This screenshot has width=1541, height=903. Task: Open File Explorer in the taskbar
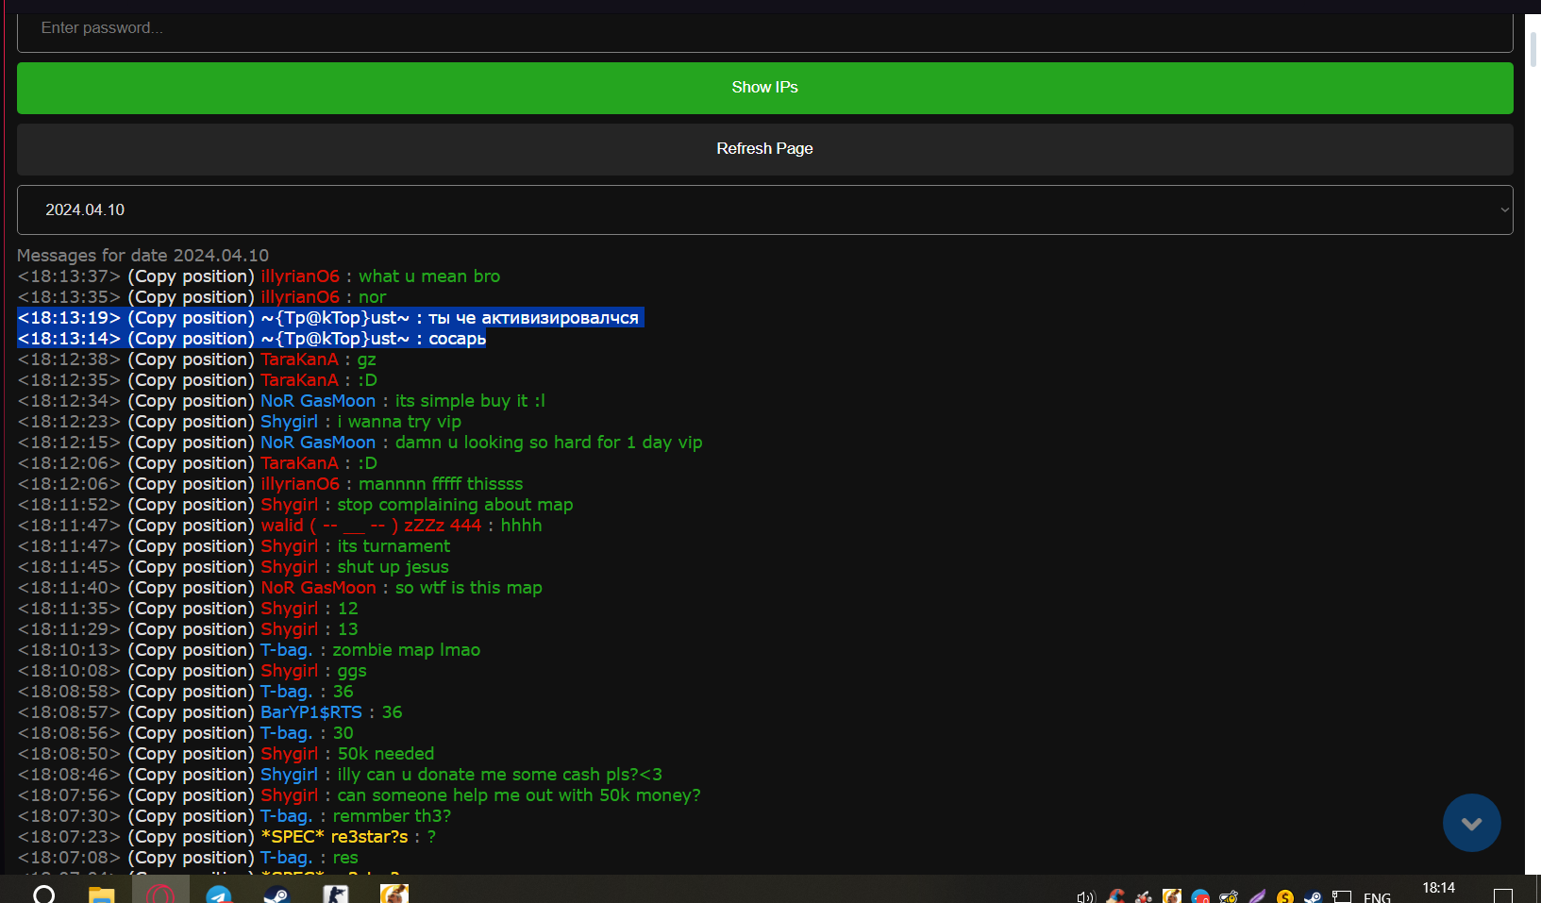(x=101, y=895)
